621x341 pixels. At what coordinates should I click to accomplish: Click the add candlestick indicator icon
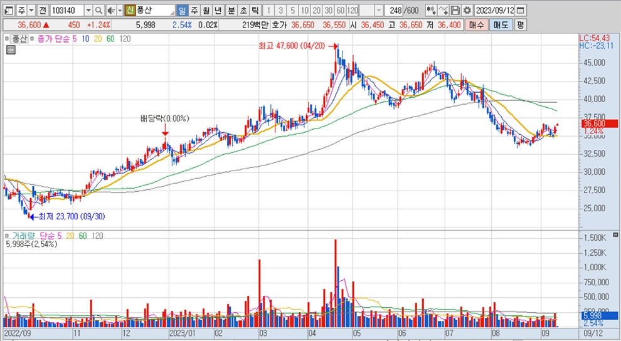(431, 11)
